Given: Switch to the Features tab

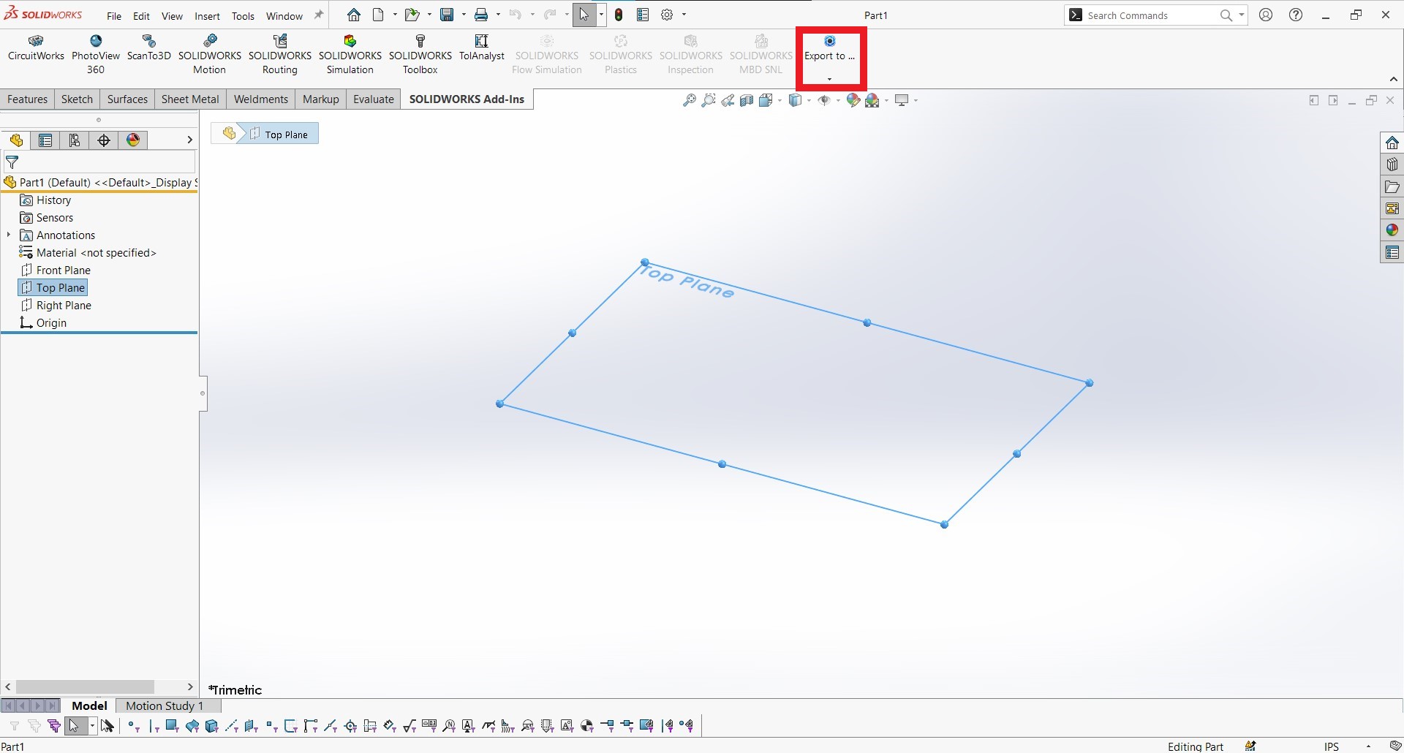Looking at the screenshot, I should coord(28,99).
